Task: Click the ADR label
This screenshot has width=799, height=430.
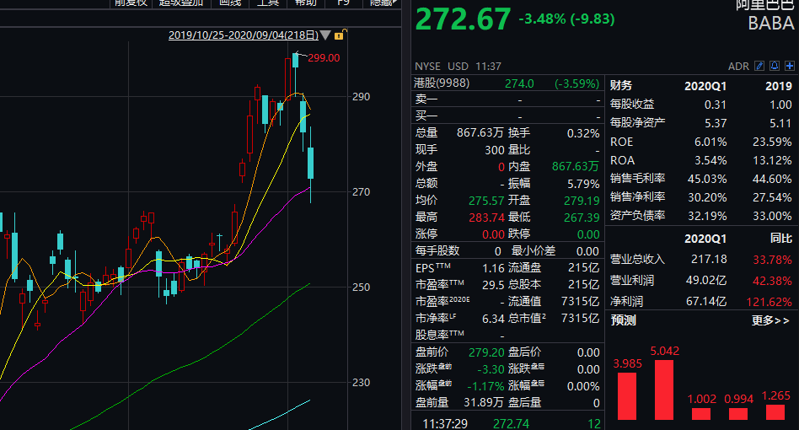Action: [x=738, y=67]
